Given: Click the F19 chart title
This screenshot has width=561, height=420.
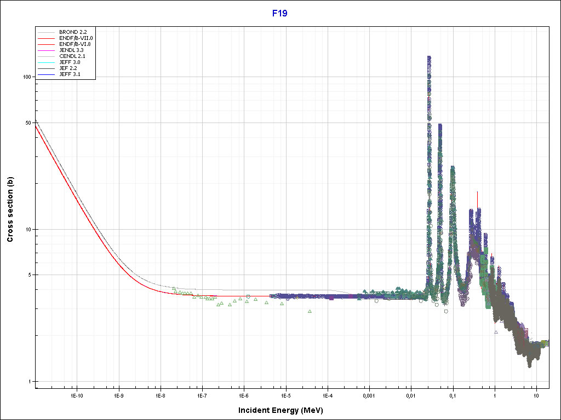Looking at the screenshot, I should 280,14.
